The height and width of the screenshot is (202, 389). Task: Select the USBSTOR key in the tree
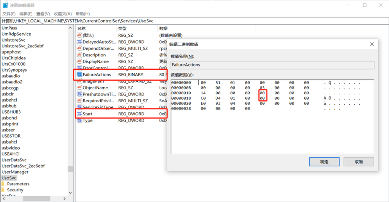(x=11, y=136)
